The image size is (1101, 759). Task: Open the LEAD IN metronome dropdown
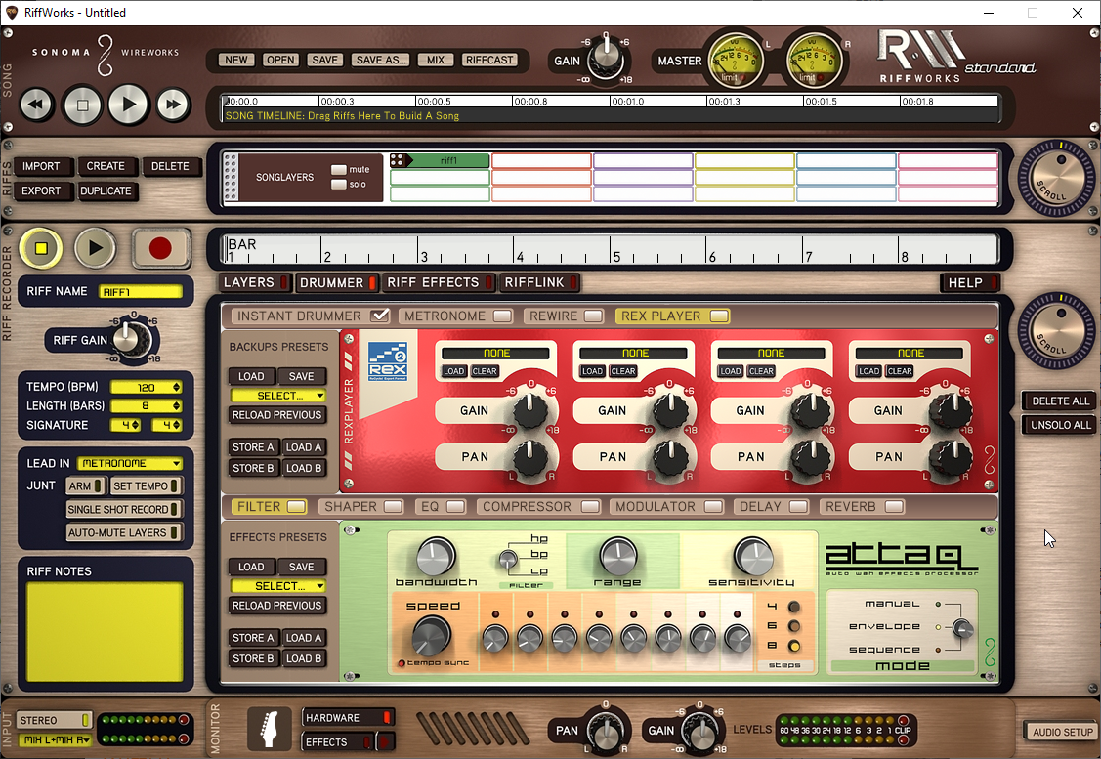130,463
